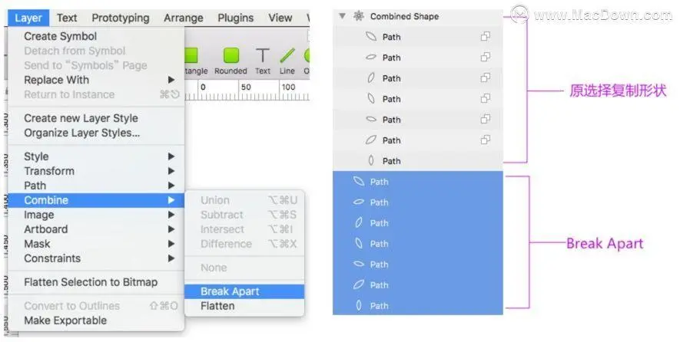Select the Line tool in the toolbar
Image resolution: width=680 pixels, height=342 pixels.
coord(287,56)
